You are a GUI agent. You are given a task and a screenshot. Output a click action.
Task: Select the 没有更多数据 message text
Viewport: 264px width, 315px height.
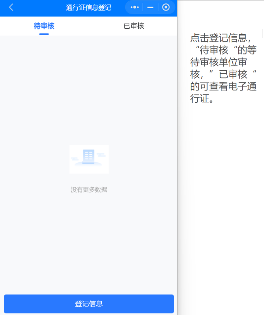(89, 190)
